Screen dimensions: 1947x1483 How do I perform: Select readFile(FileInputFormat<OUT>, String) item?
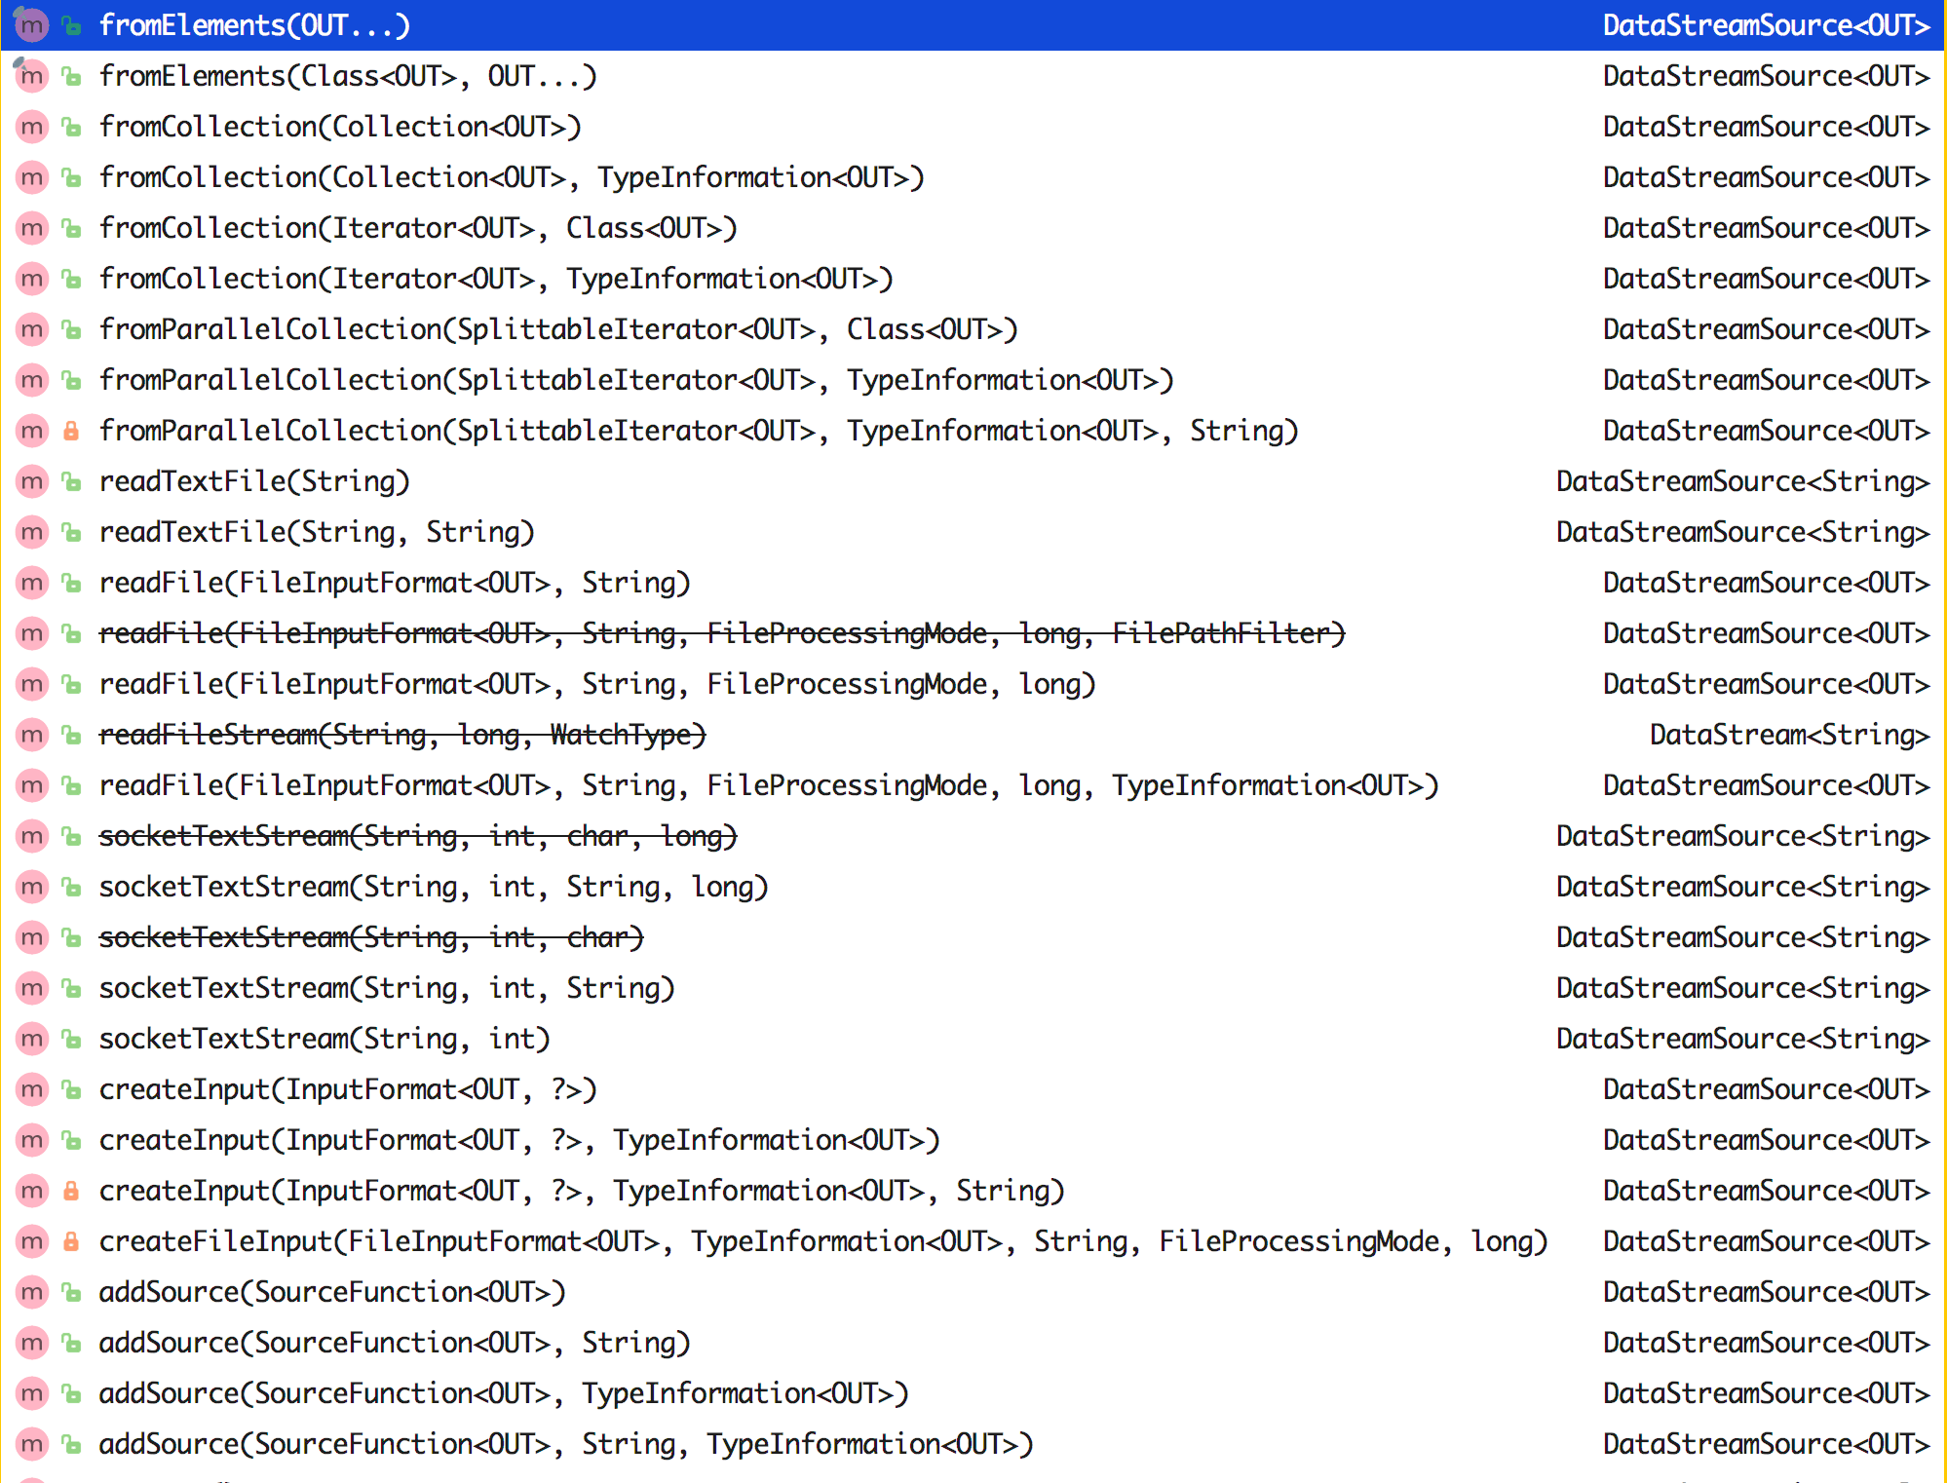click(395, 583)
